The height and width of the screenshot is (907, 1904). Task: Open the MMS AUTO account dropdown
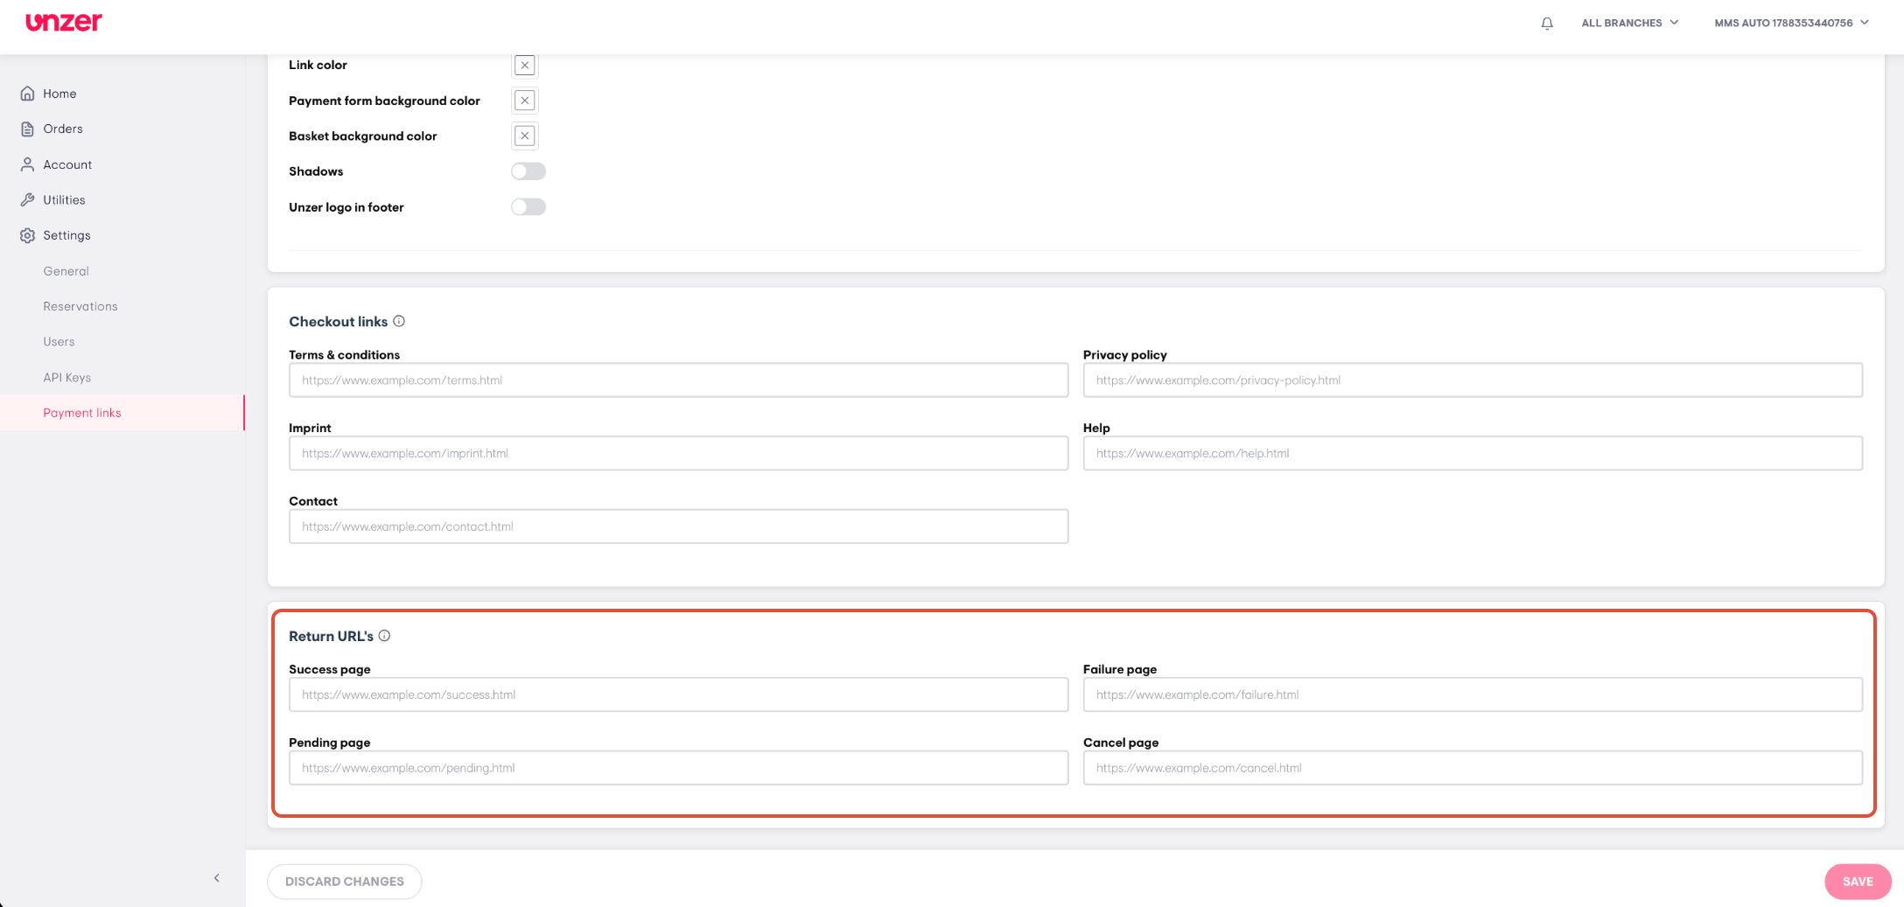point(1791,23)
